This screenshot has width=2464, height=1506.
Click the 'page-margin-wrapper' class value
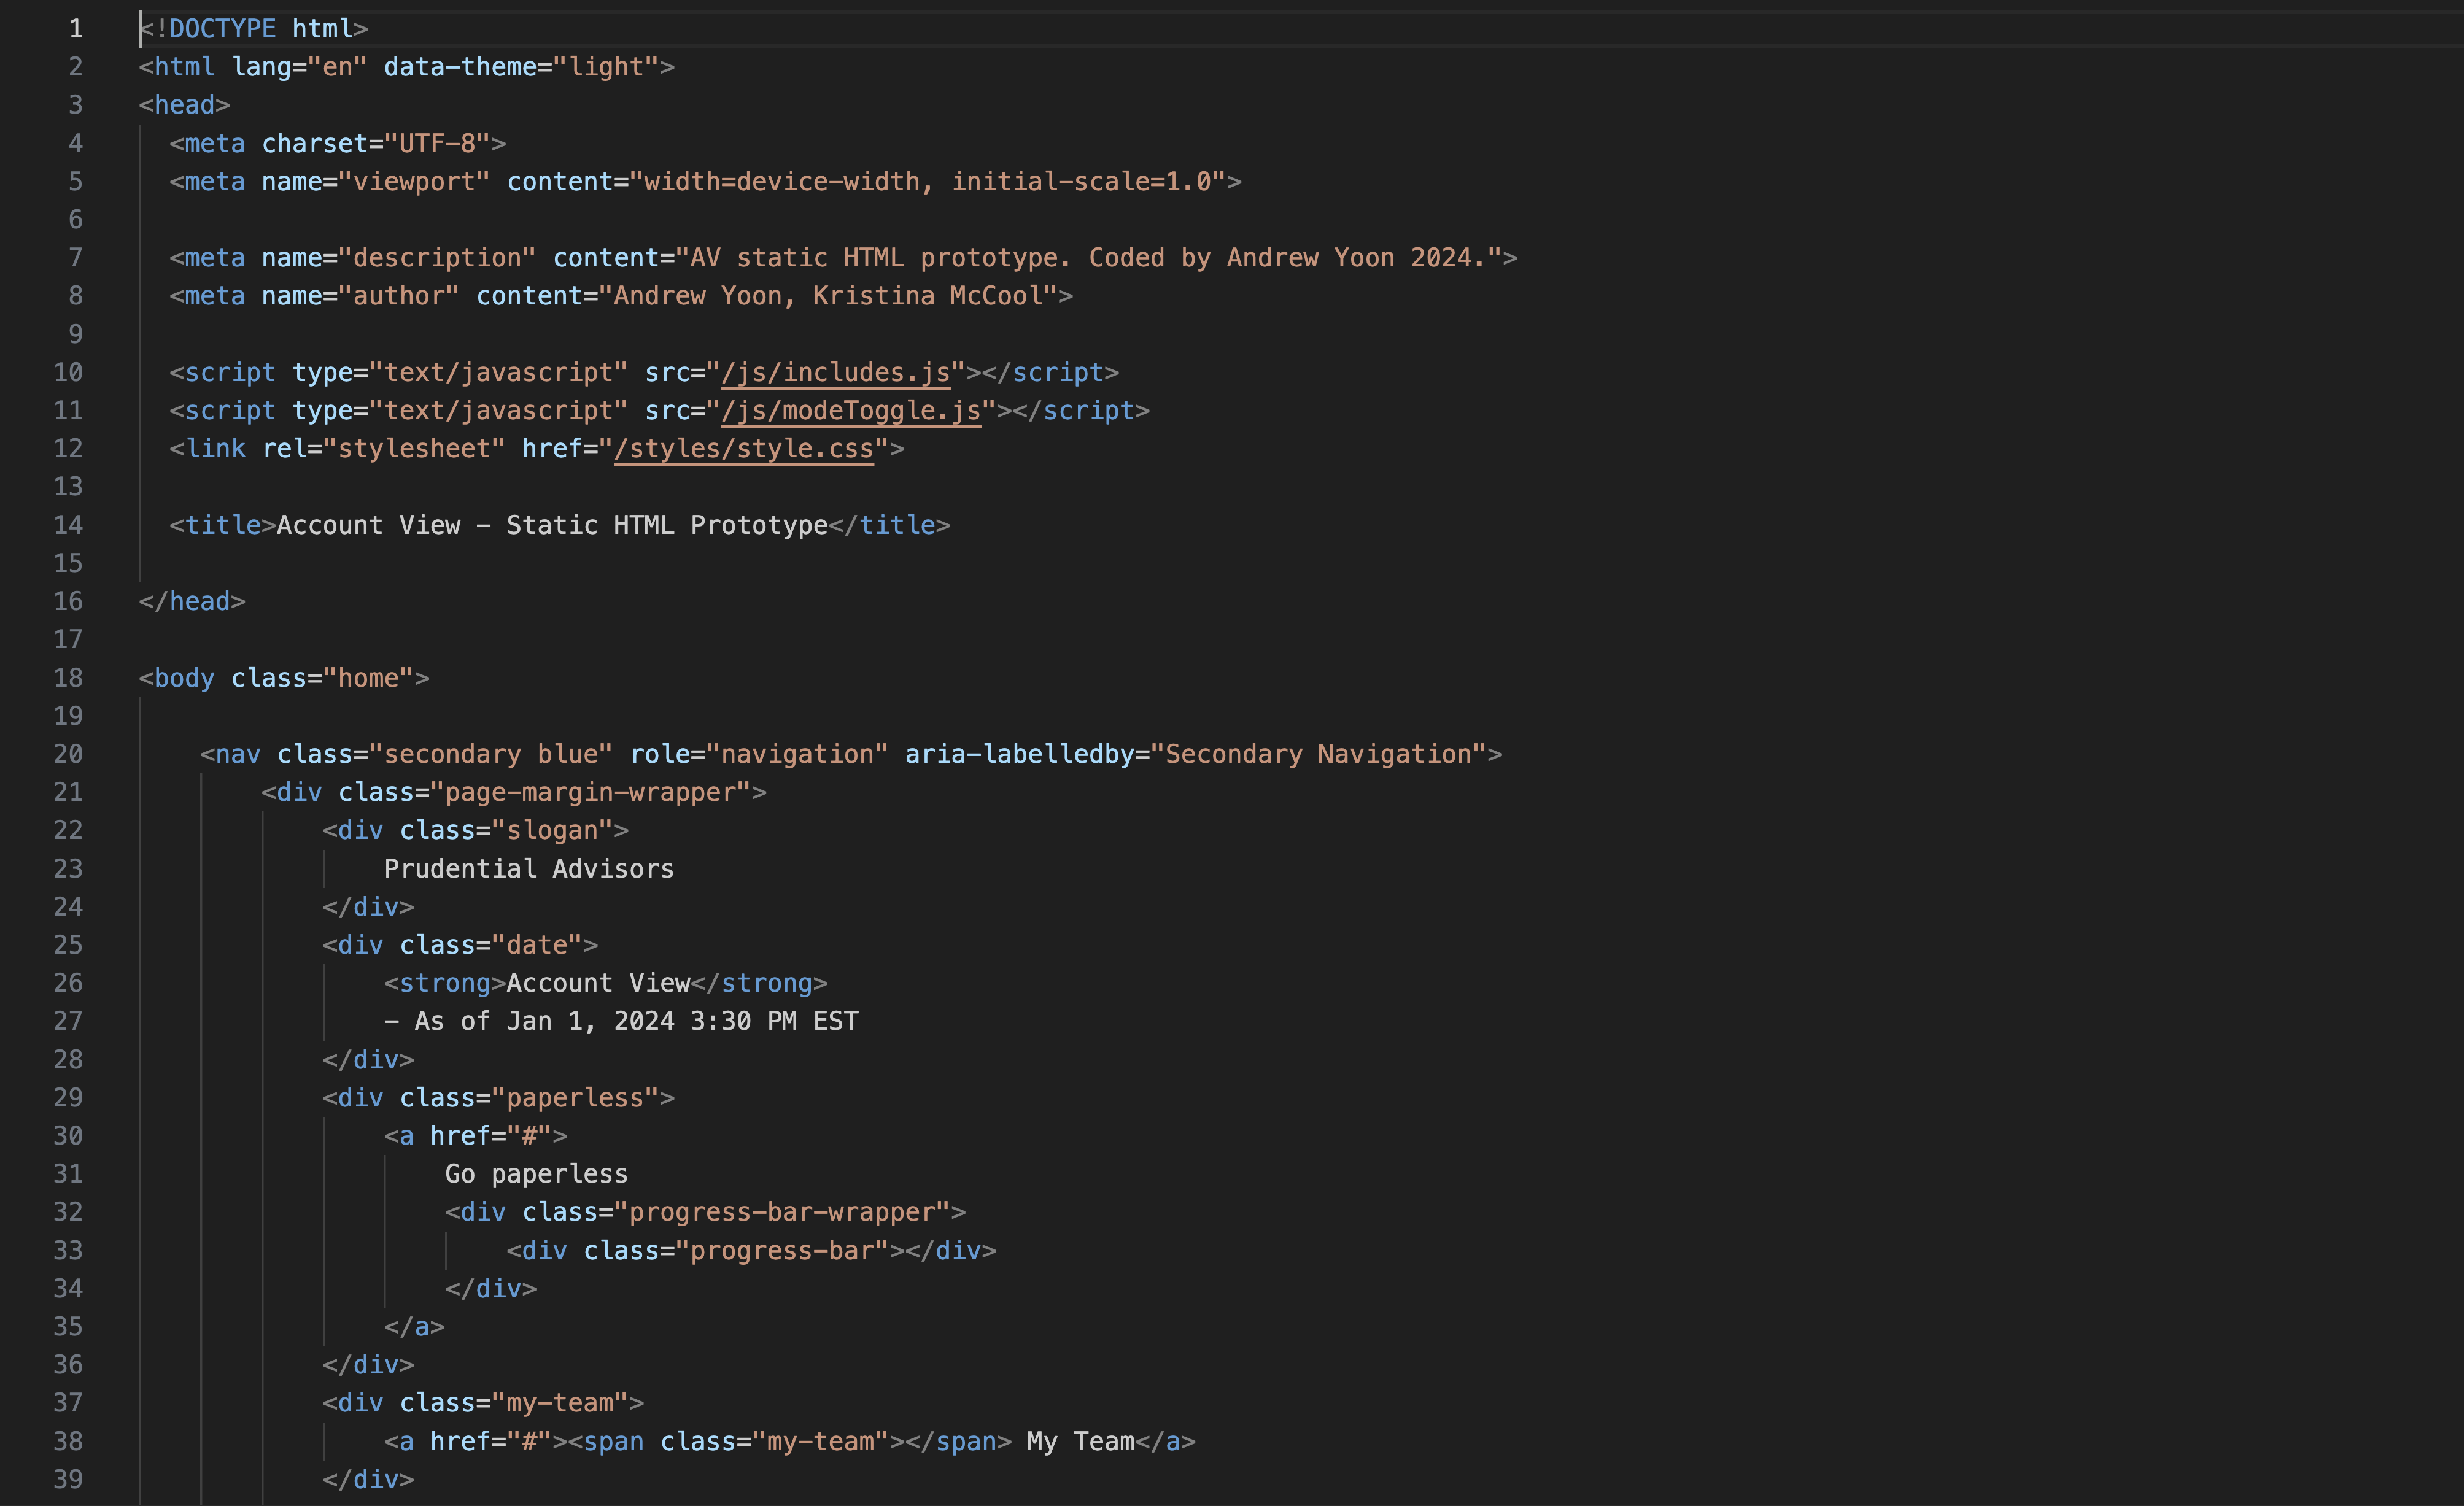click(597, 792)
